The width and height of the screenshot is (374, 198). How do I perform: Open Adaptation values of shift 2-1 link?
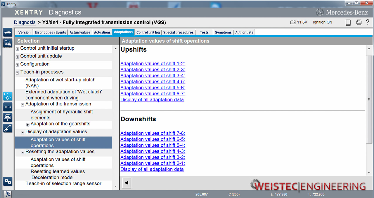tap(153, 163)
